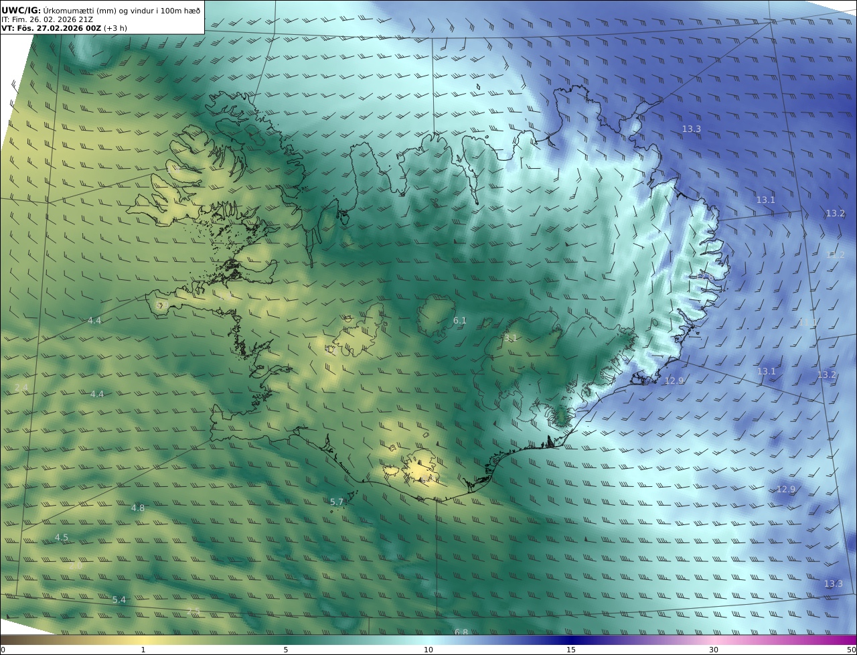Click the "IT: Fim. 26. 02. 2026 21Z" line
The image size is (857, 655).
click(x=47, y=19)
